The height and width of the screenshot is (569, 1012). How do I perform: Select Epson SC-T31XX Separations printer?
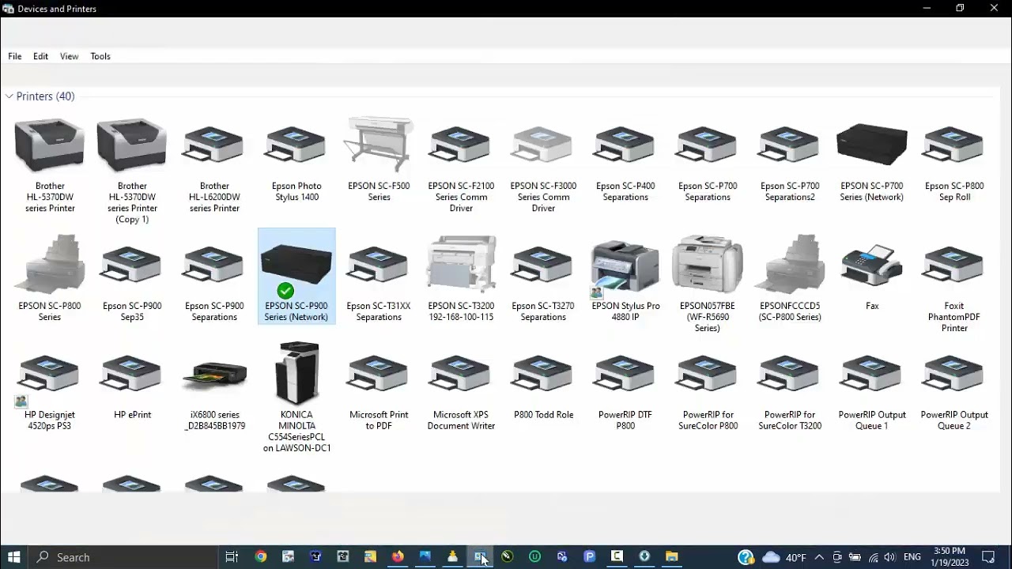click(x=379, y=283)
